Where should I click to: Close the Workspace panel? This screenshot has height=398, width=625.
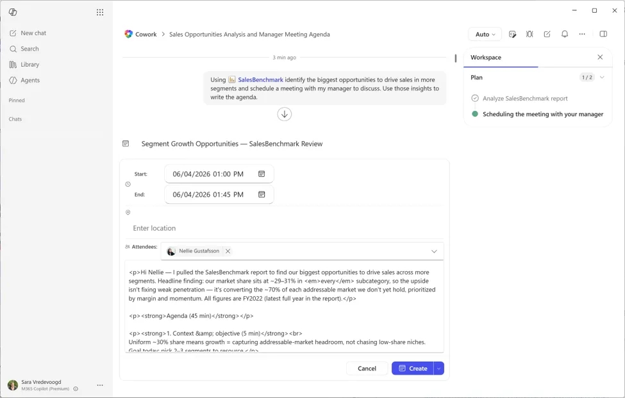pyautogui.click(x=600, y=57)
